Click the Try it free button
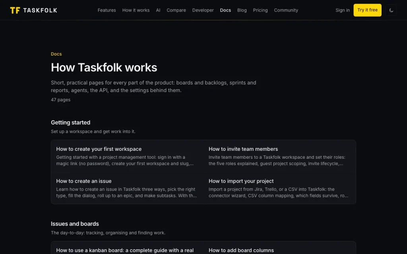The image size is (407, 254). (x=367, y=10)
